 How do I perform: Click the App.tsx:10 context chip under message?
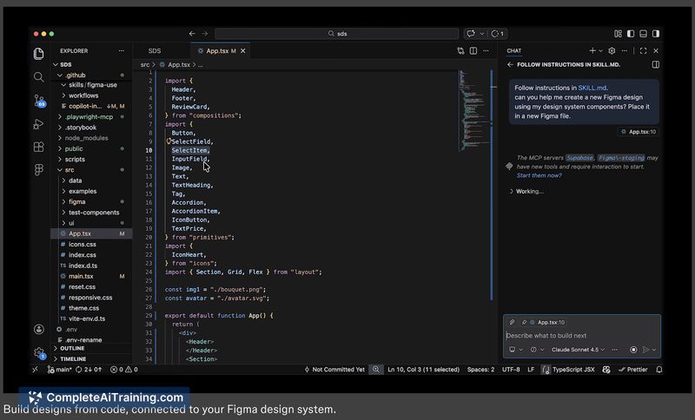639,131
